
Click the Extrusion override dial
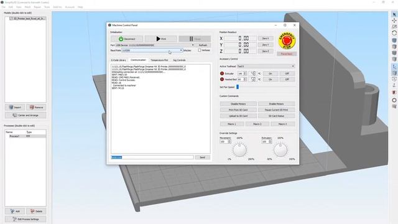pyautogui.click(x=280, y=150)
